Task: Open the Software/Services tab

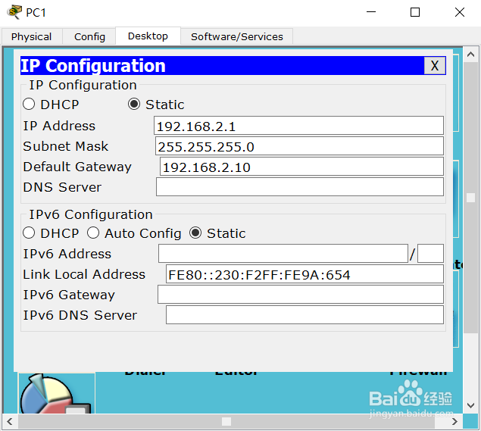Action: point(237,37)
